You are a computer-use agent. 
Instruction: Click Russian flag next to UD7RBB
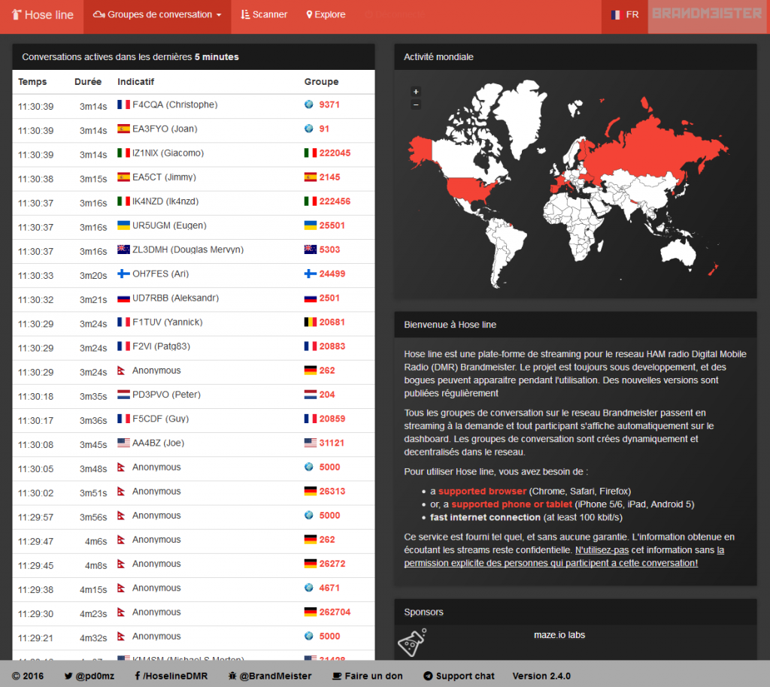pyautogui.click(x=124, y=298)
